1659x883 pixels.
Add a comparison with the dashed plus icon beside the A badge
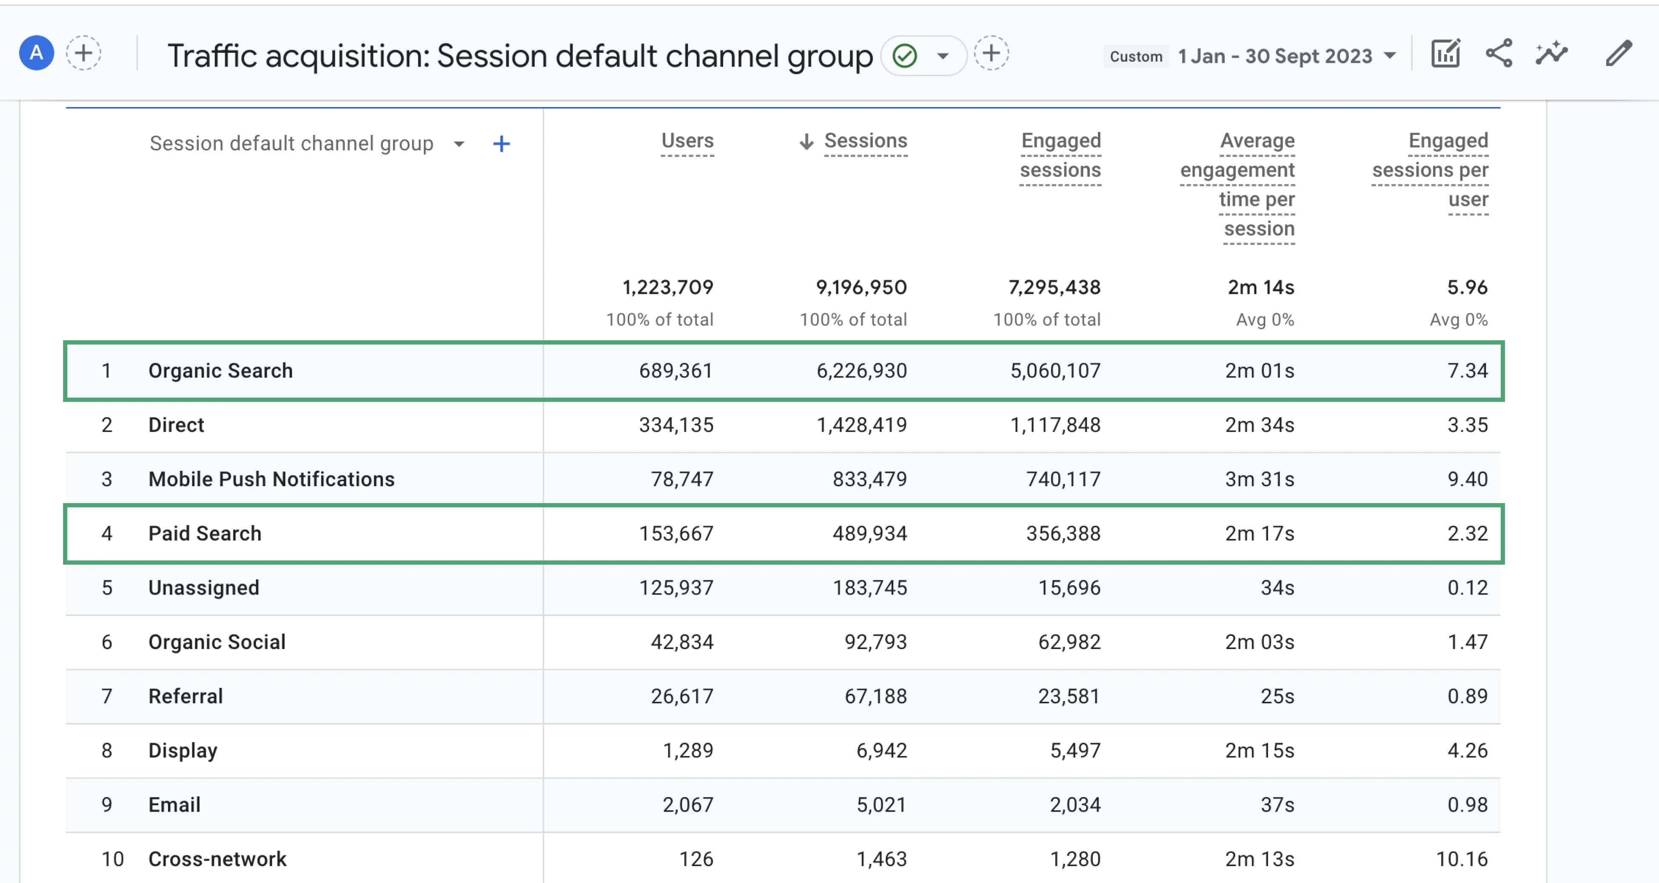[x=84, y=54]
